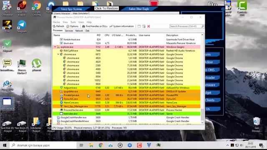Screen dimensions: 267x150
Task: Open the Tools menu
Action: [x=73, y=22]
